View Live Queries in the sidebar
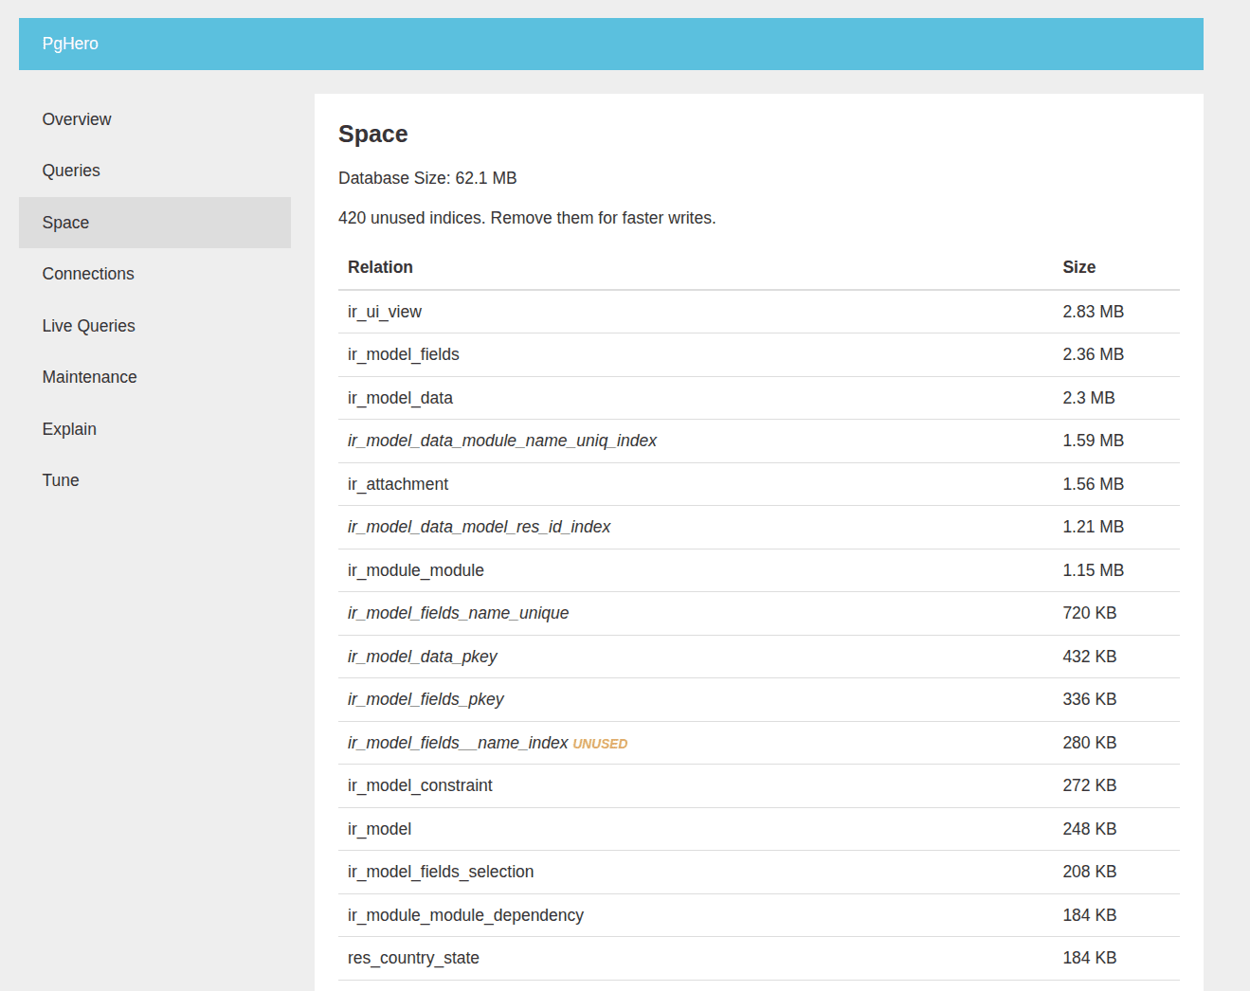The height and width of the screenshot is (991, 1250). tap(88, 325)
